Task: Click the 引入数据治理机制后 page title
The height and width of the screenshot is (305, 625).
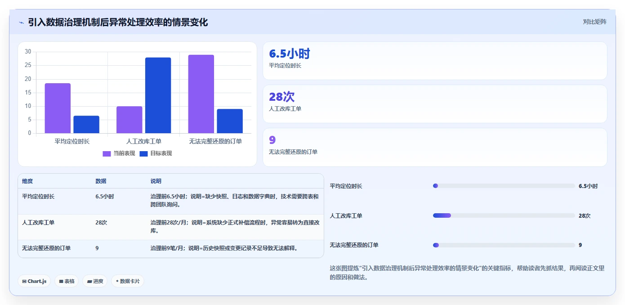Action: pos(118,22)
